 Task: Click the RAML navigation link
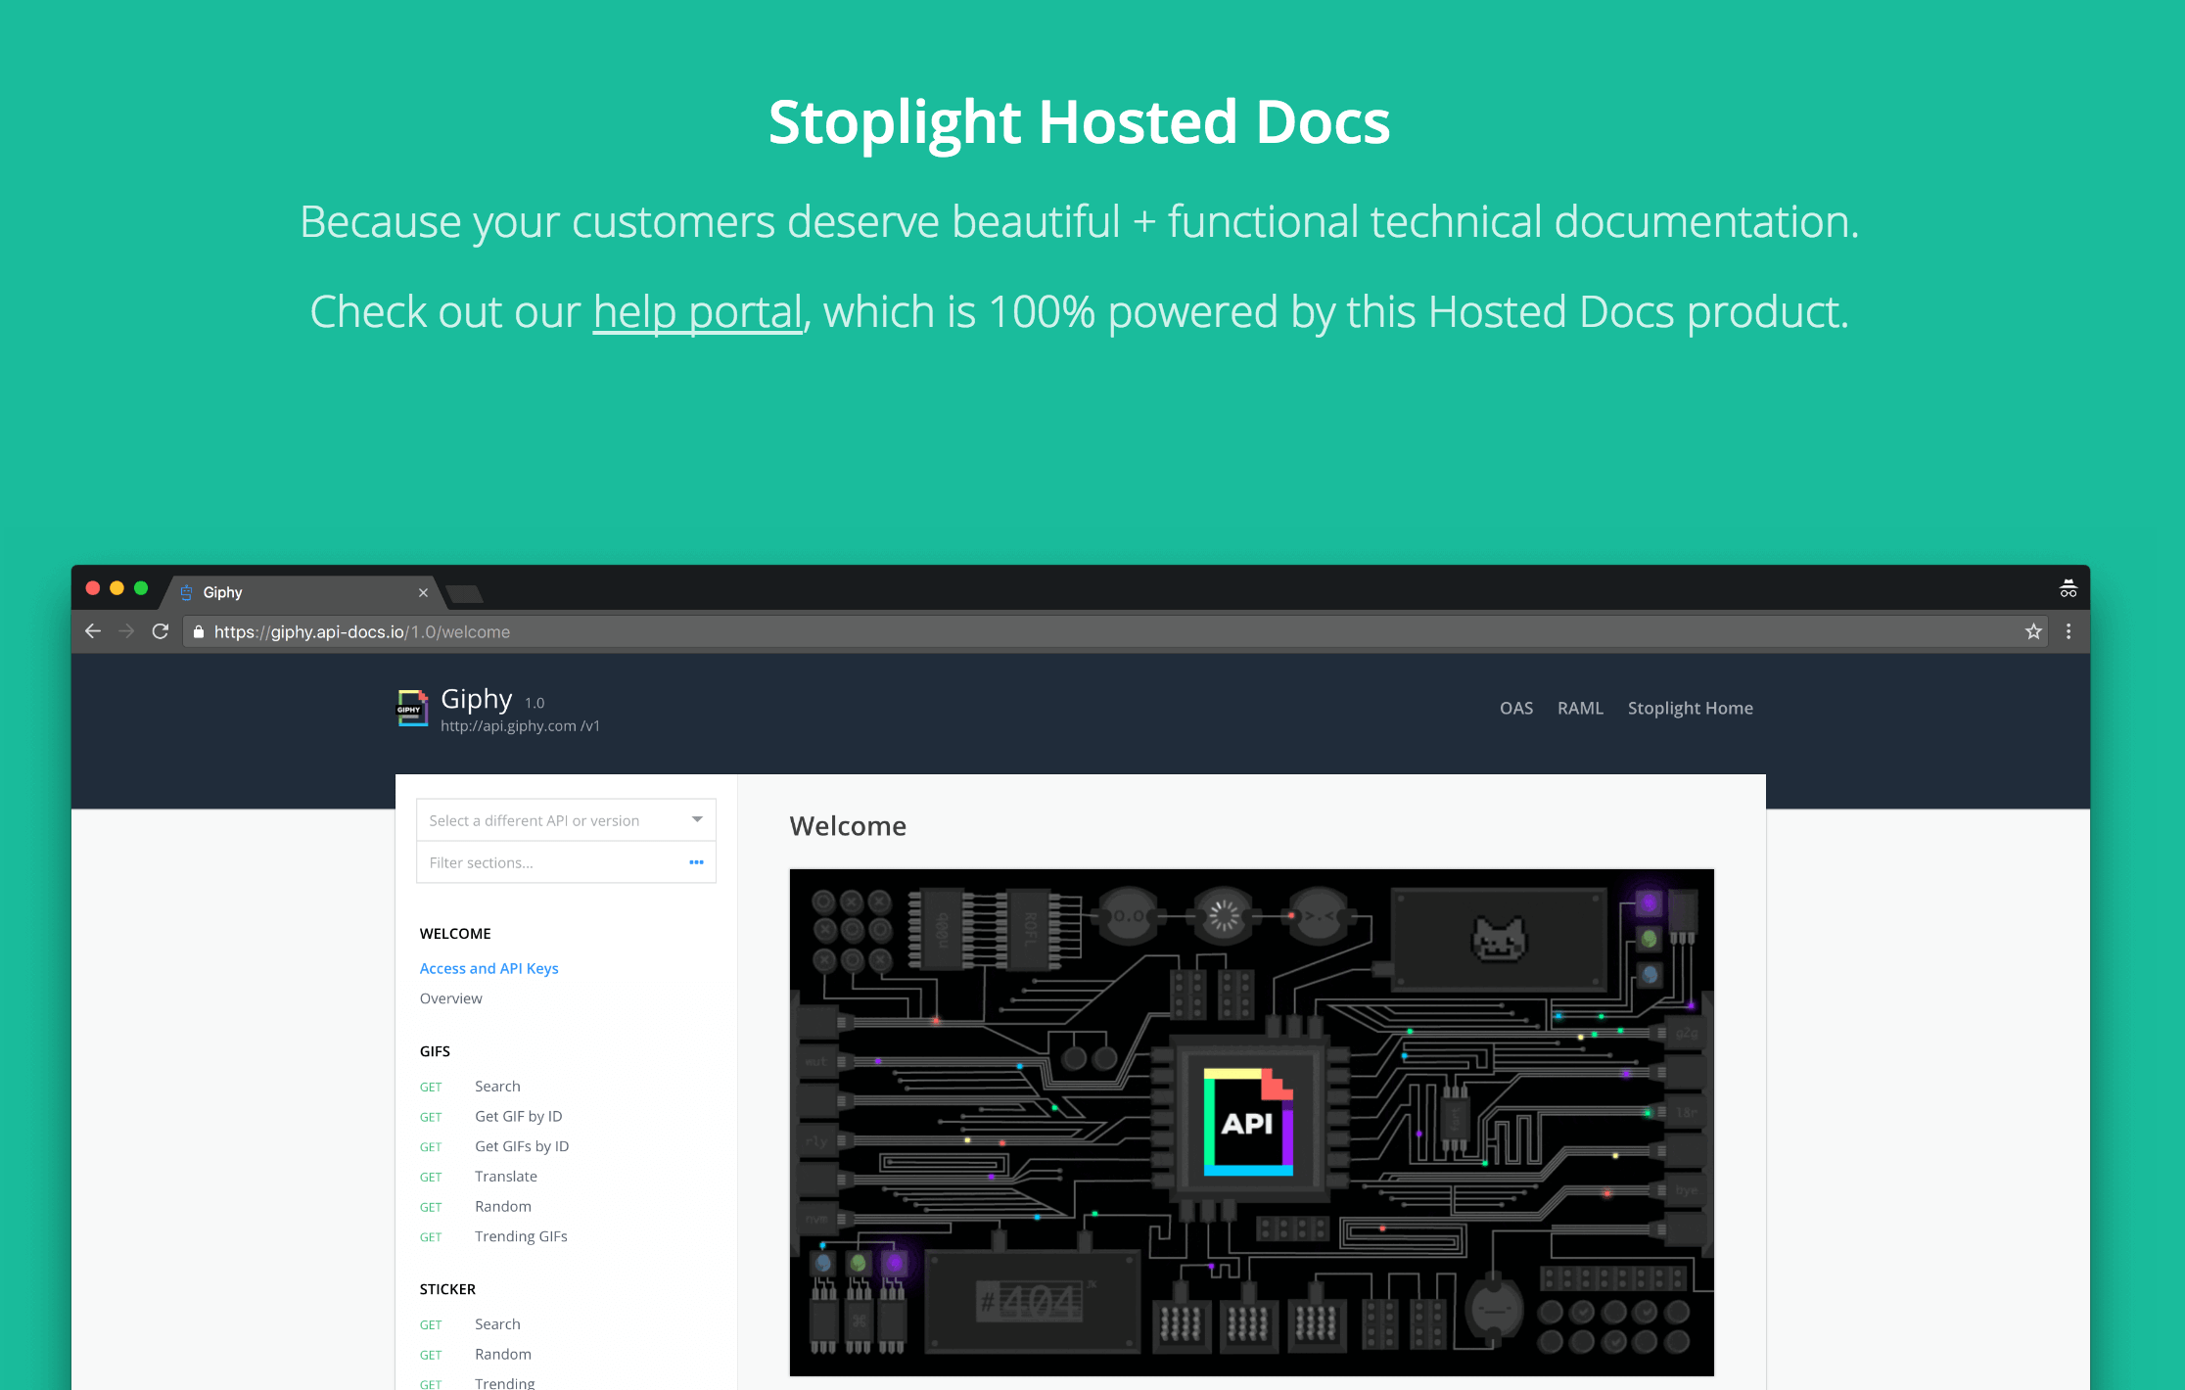coord(1578,707)
